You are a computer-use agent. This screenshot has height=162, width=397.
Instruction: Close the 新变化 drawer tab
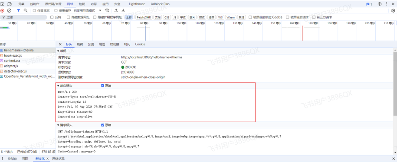point(47,159)
